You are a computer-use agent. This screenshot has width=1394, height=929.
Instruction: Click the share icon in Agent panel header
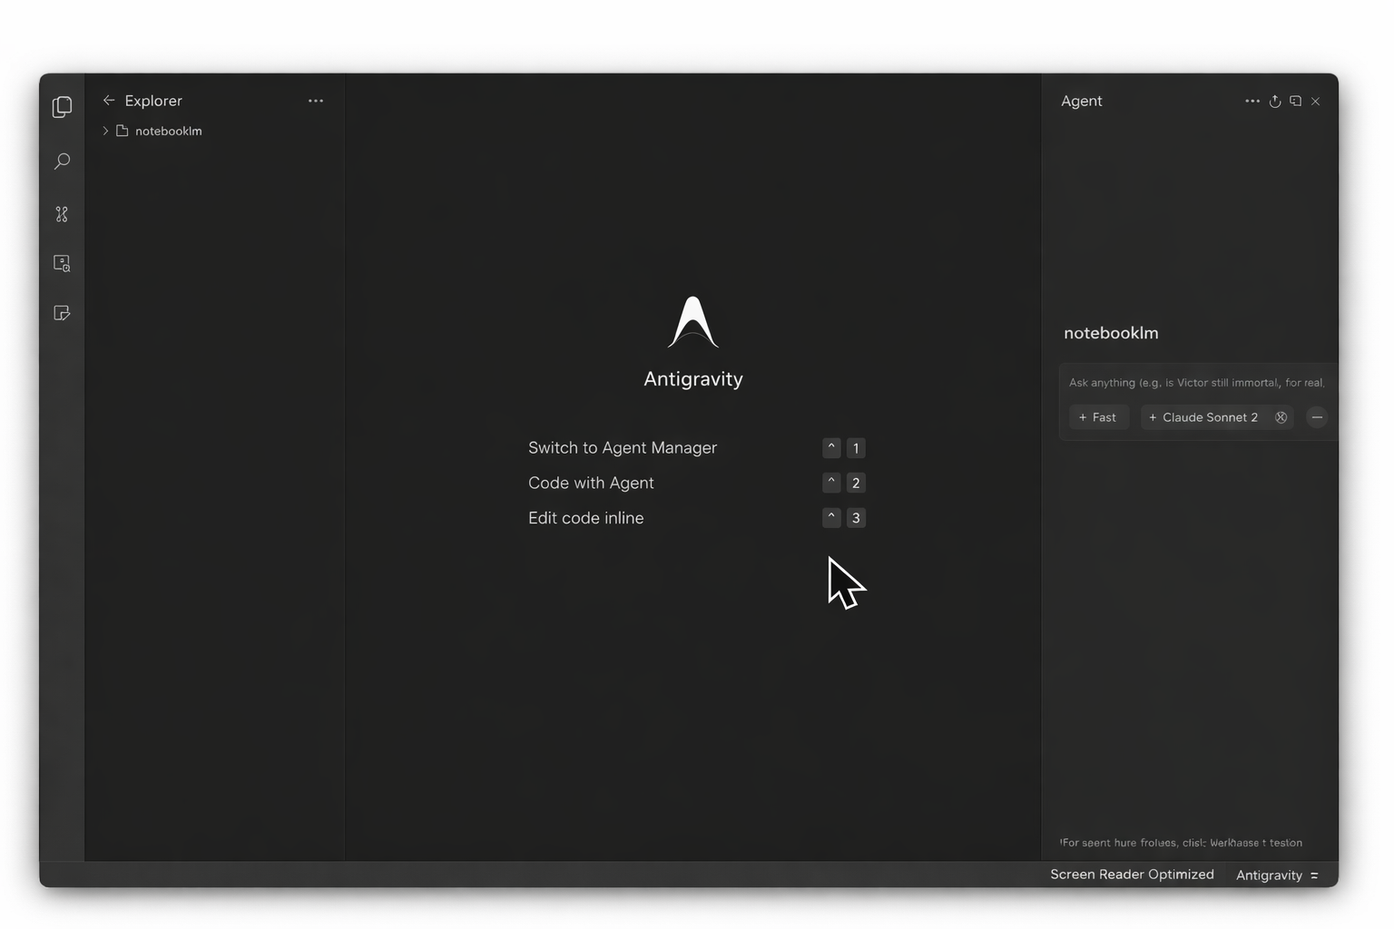1275,102
